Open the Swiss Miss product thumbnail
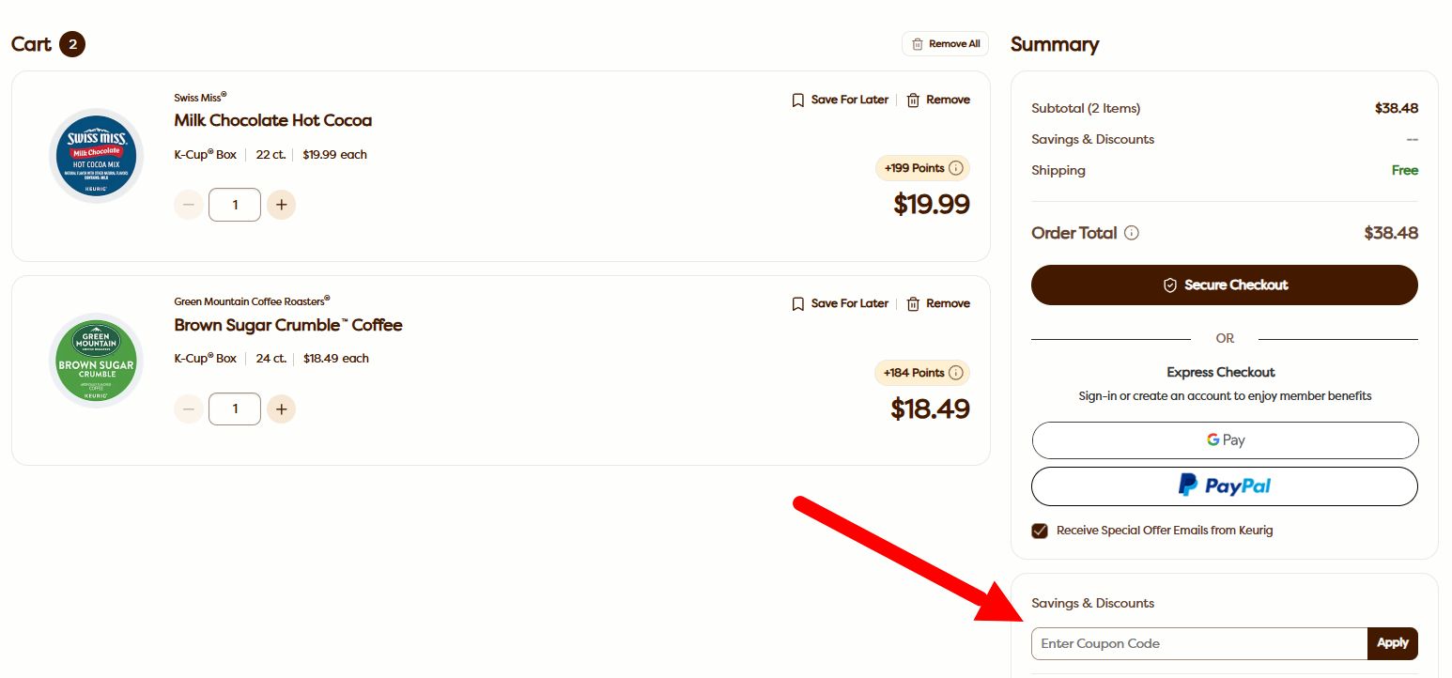Image resolution: width=1452 pixels, height=678 pixels. pyautogui.click(x=96, y=155)
